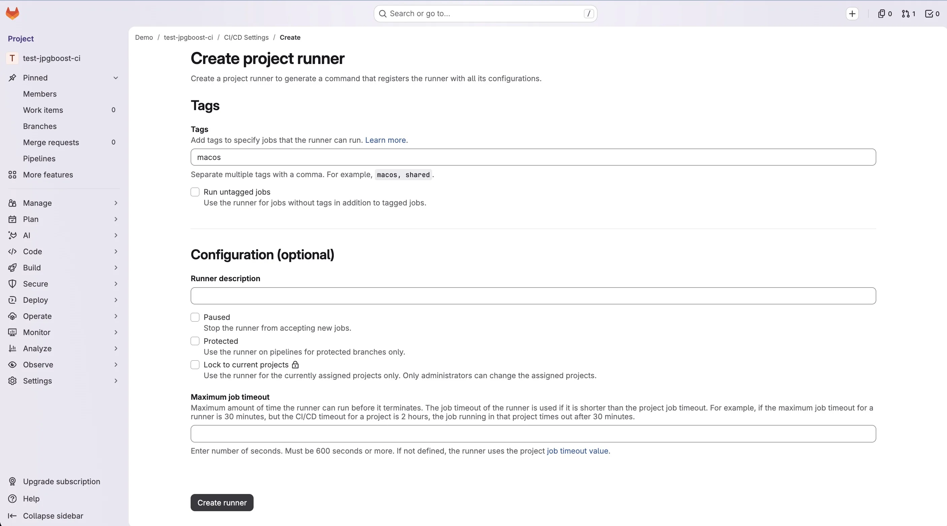The height and width of the screenshot is (526, 947).
Task: Tick the Lock to current projects checkbox
Action: (x=195, y=365)
